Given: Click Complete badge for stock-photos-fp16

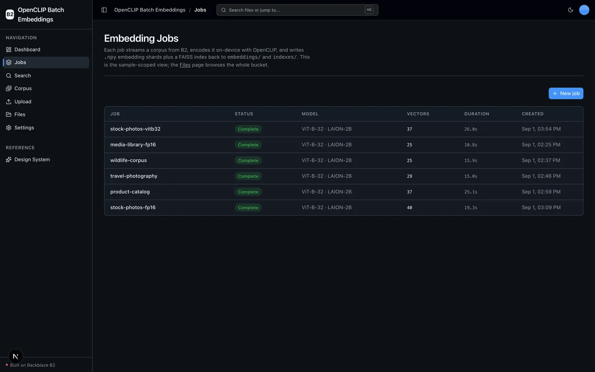Looking at the screenshot, I should point(248,208).
